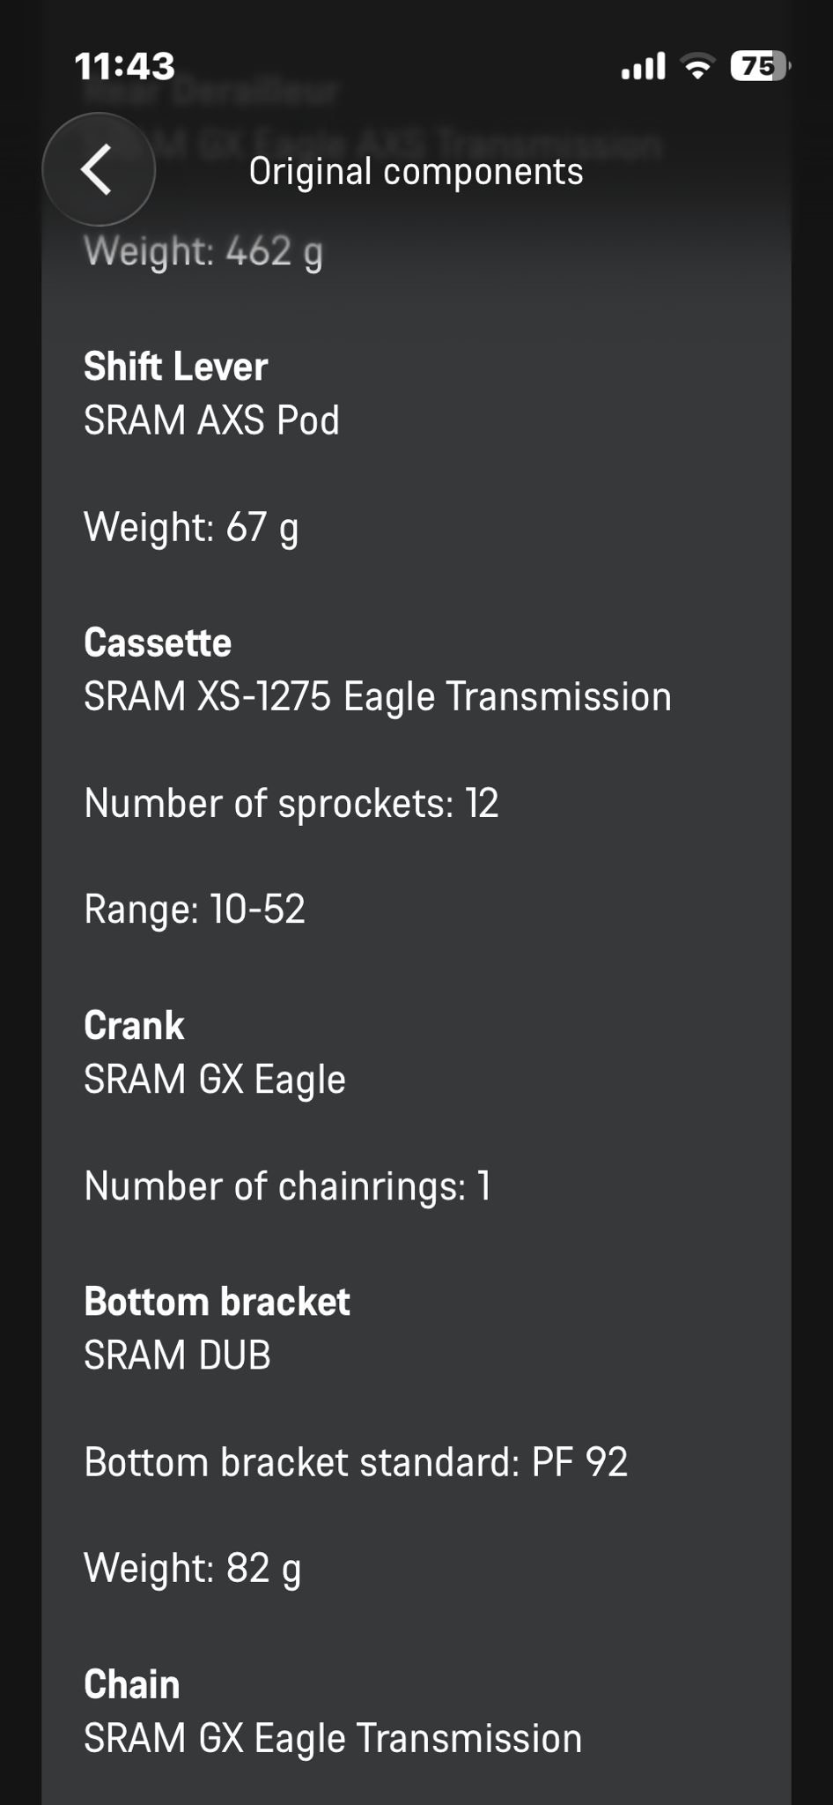Image resolution: width=833 pixels, height=1805 pixels.
Task: Tap Bottom bracket standard: PF 92 line
Action: tap(356, 1462)
